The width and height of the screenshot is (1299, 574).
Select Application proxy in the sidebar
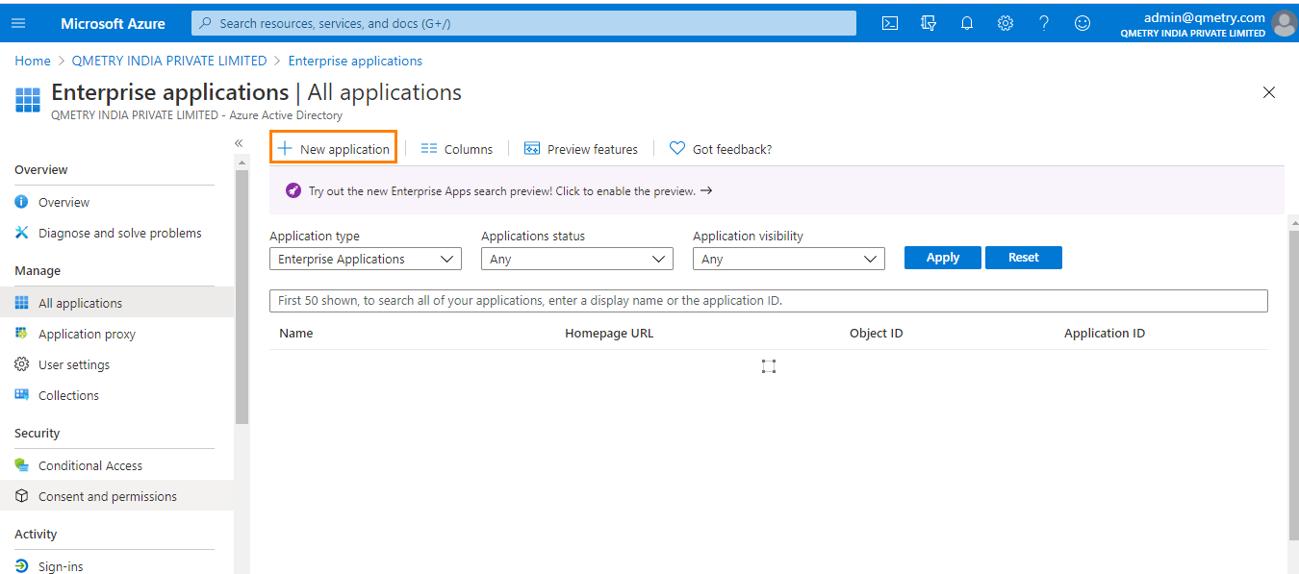click(85, 333)
